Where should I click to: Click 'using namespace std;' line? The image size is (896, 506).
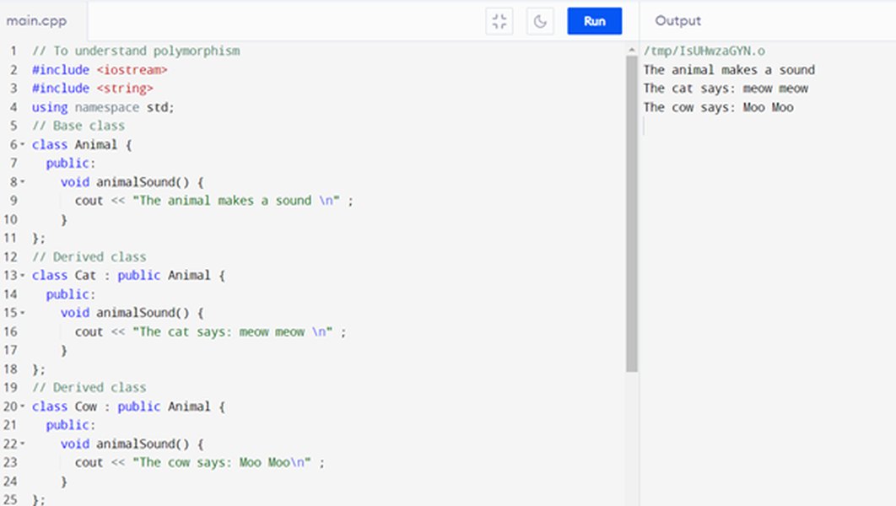coord(103,107)
